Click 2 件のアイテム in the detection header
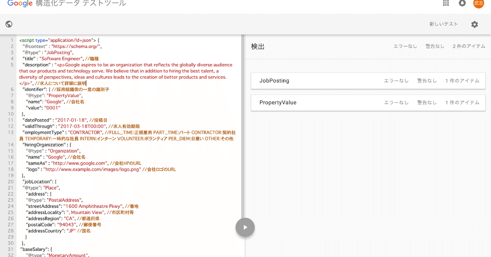The image size is (491, 257). click(469, 46)
